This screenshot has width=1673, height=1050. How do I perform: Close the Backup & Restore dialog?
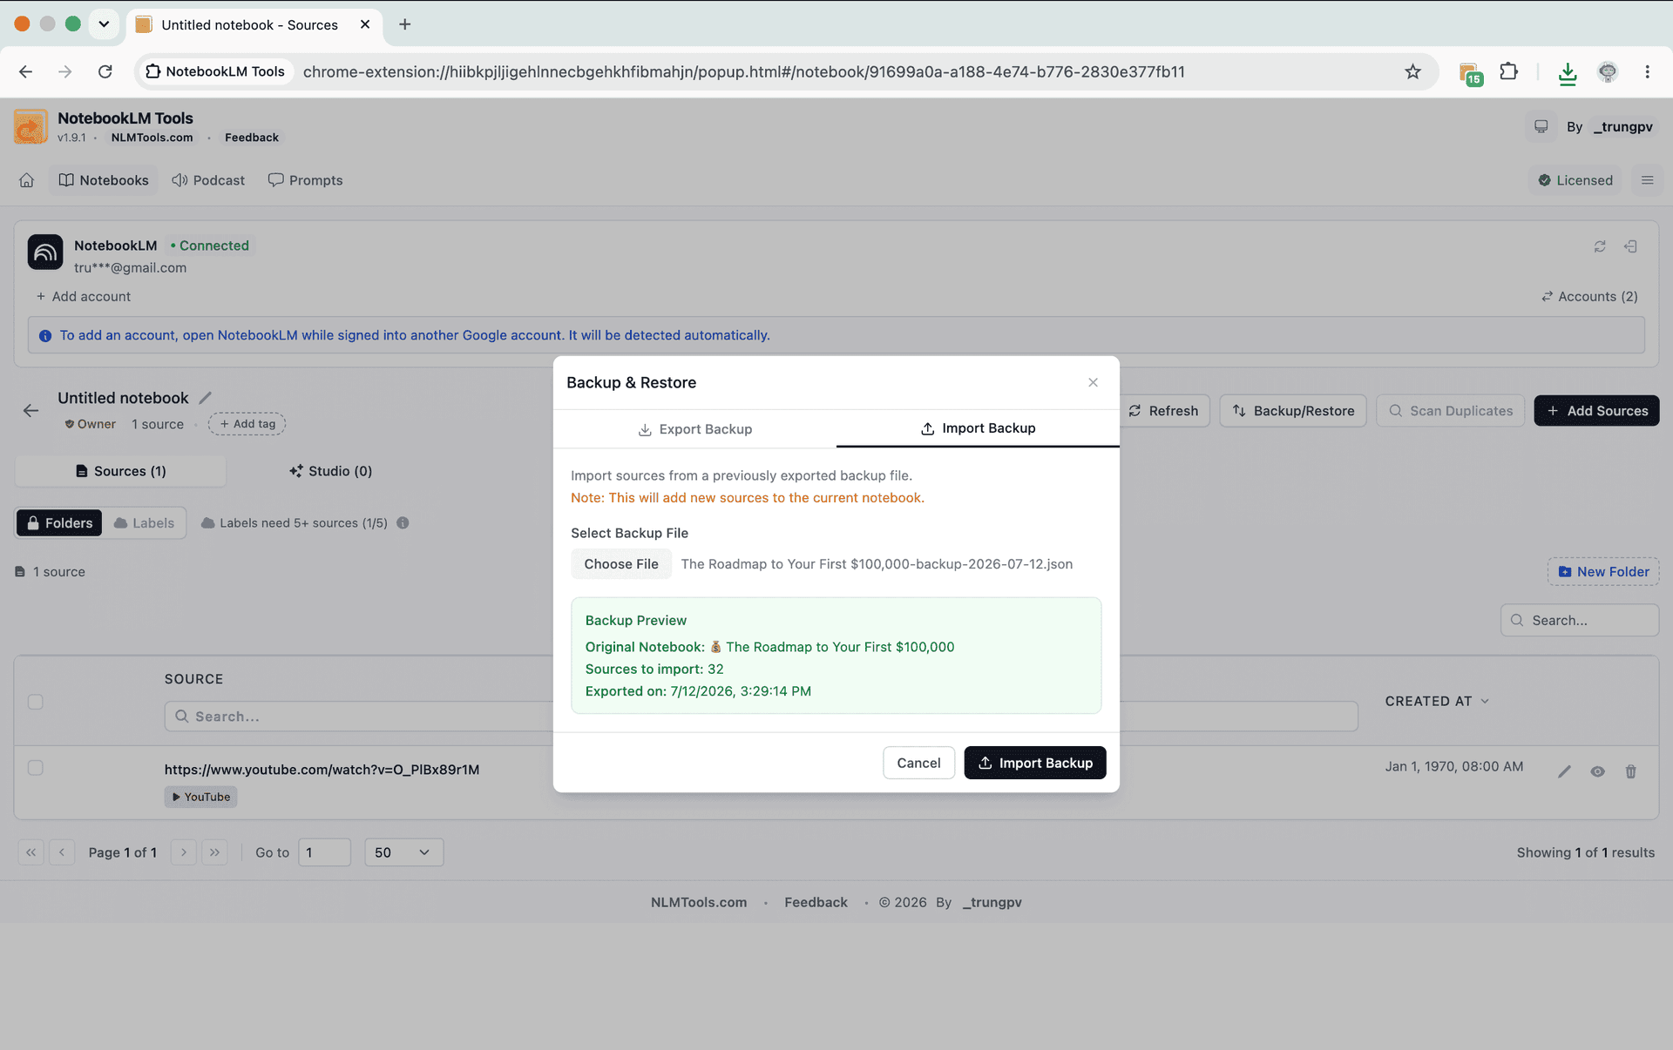pyautogui.click(x=1093, y=382)
